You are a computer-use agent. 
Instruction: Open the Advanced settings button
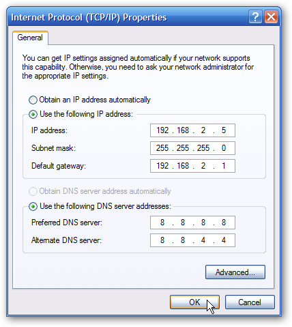click(235, 272)
